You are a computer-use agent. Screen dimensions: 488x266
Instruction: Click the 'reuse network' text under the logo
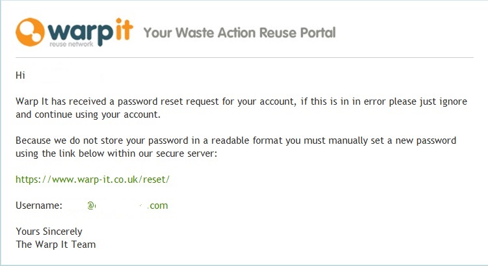pos(72,44)
